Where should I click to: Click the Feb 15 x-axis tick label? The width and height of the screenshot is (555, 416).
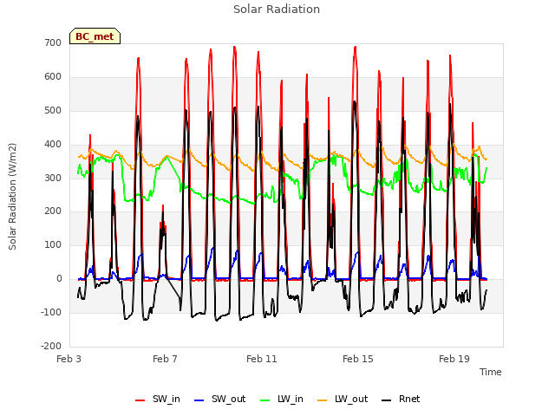pos(358,359)
